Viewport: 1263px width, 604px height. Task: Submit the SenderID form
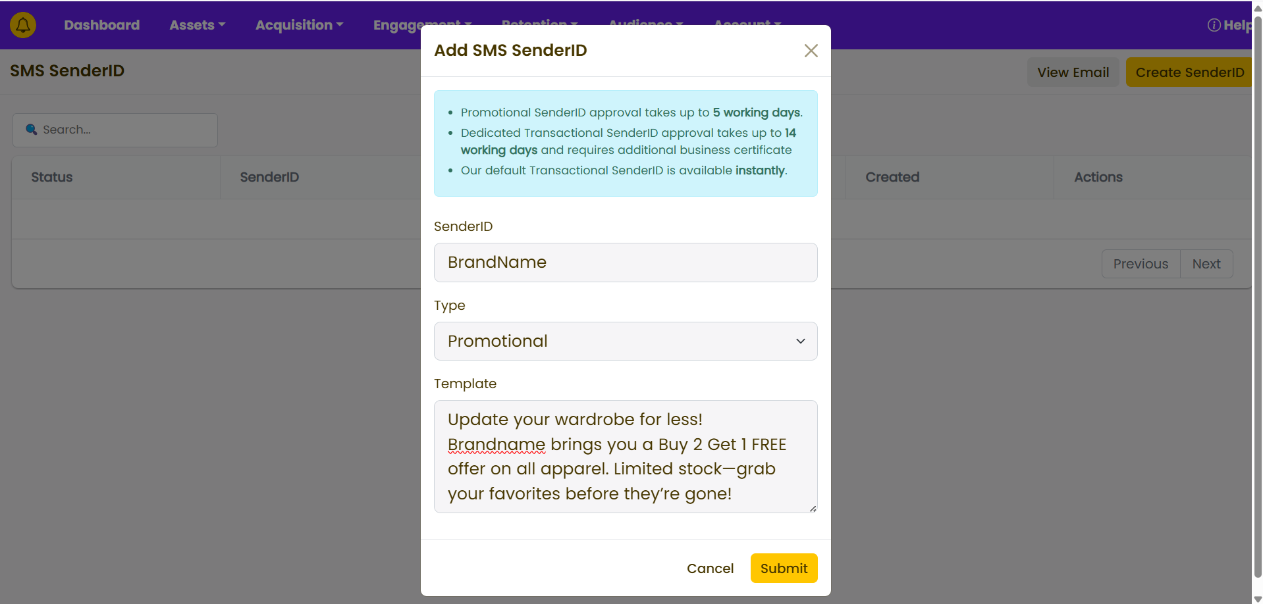point(783,568)
